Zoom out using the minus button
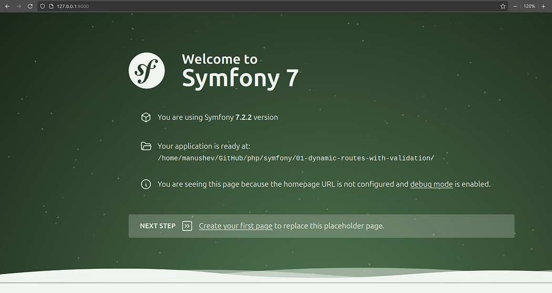Screen dimensions: 552x293 (x=515, y=6)
